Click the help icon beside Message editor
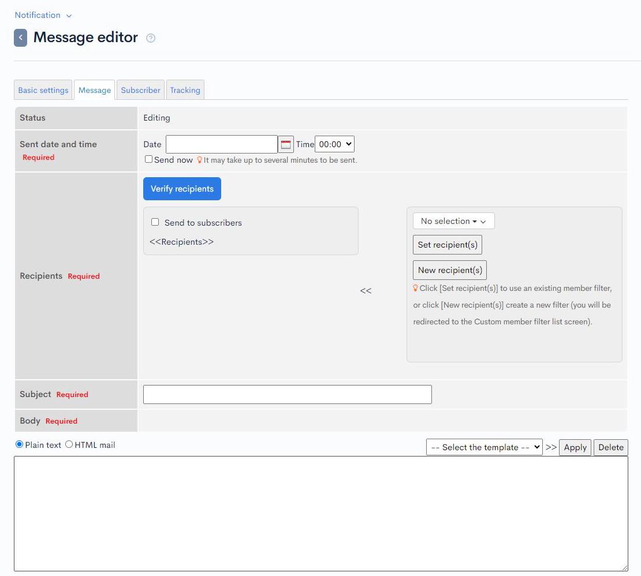This screenshot has width=641, height=576. click(150, 38)
